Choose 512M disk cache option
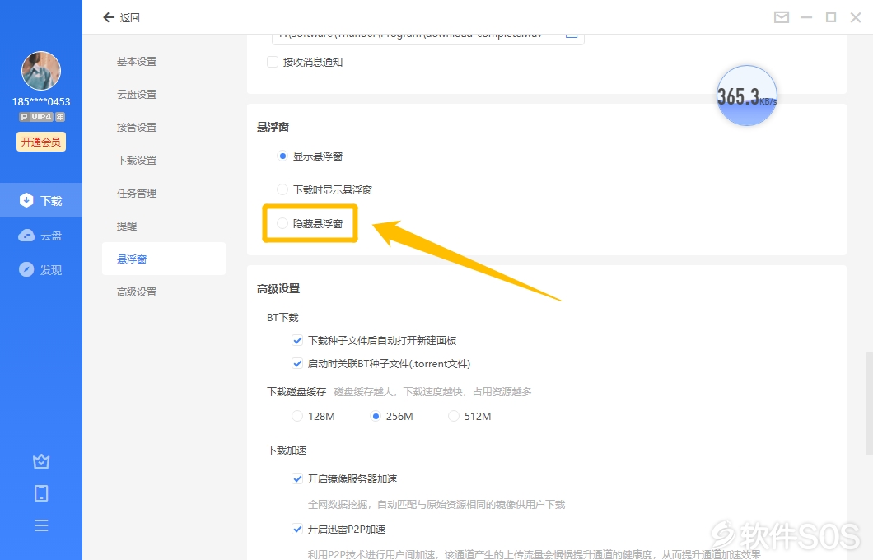This screenshot has width=873, height=560. tap(454, 416)
